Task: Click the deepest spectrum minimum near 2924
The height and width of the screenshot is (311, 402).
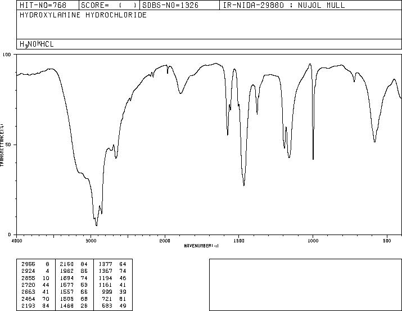Action: pos(96,225)
